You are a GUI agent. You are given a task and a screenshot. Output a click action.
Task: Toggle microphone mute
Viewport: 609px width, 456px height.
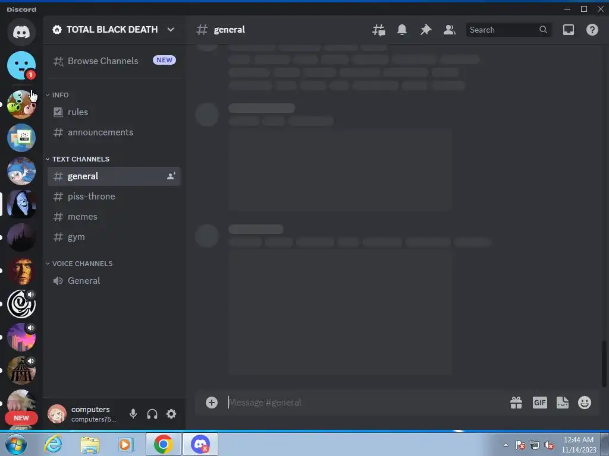[133, 414]
